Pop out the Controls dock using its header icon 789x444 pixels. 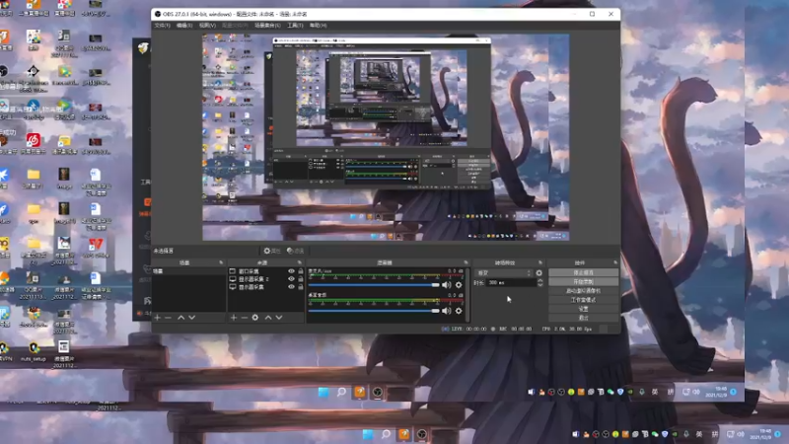click(x=615, y=262)
